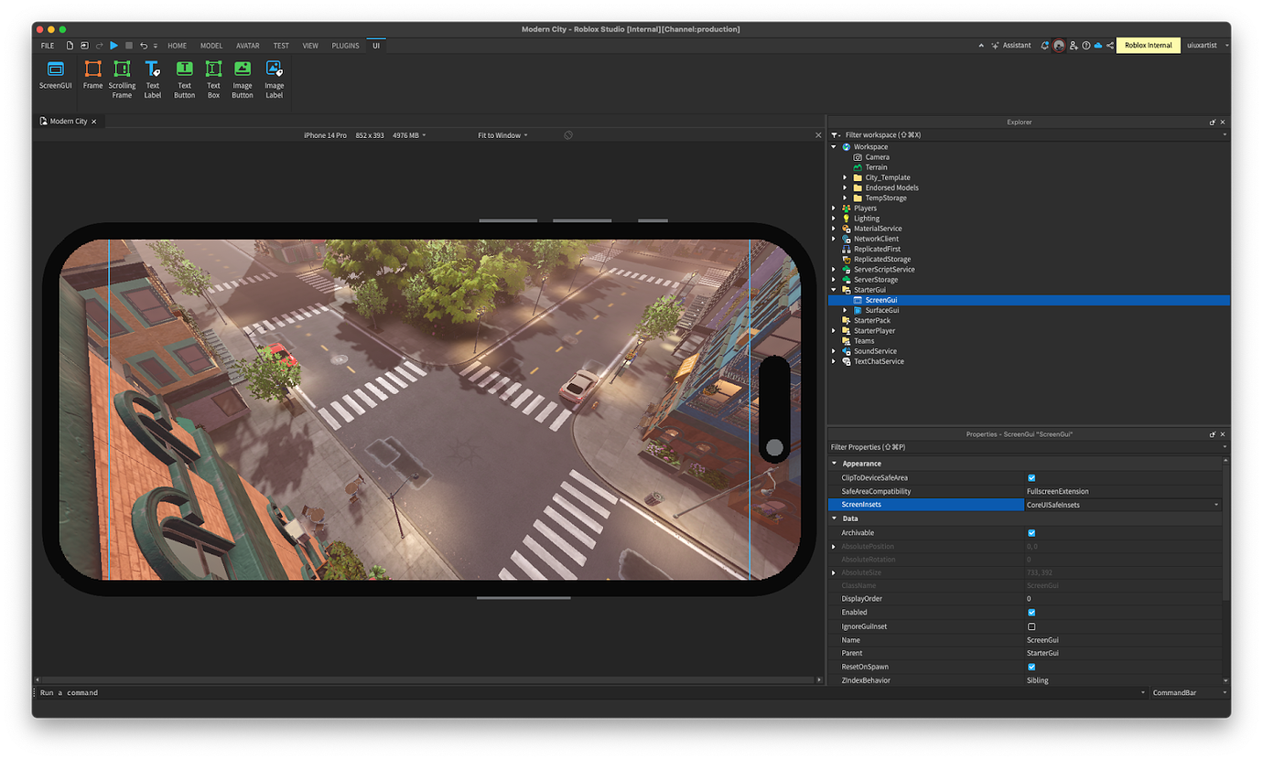Insert a Scrolling Frame
This screenshot has height=759, width=1263.
point(122,78)
